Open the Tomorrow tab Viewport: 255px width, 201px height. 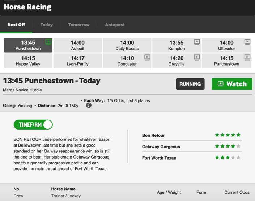pyautogui.click(x=79, y=25)
